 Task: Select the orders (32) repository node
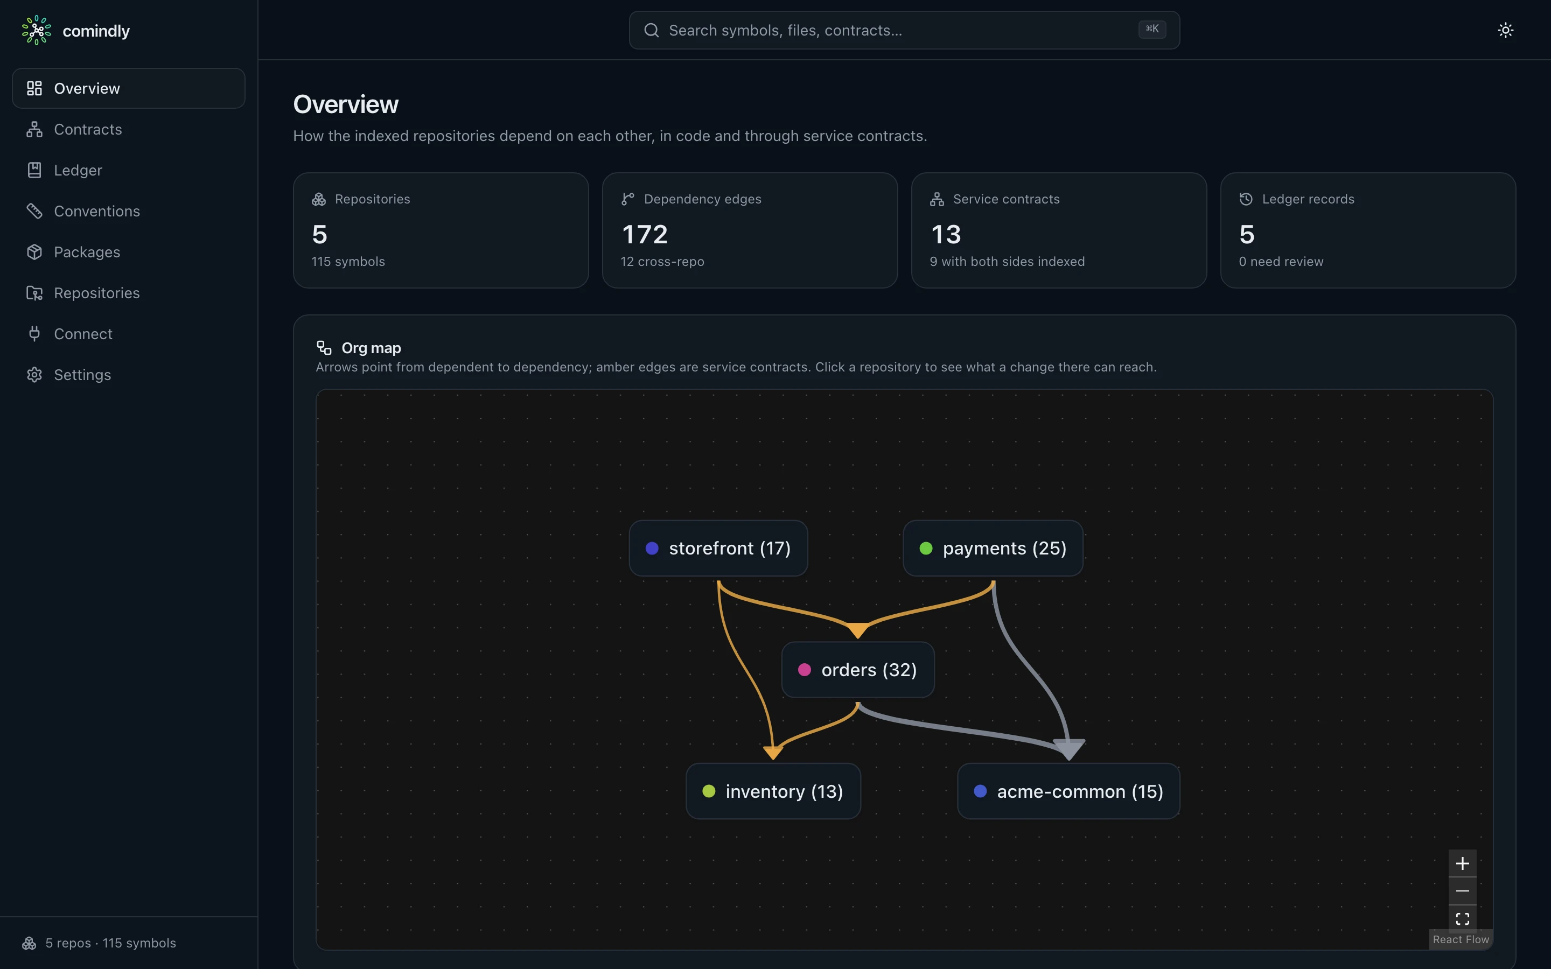tap(858, 670)
